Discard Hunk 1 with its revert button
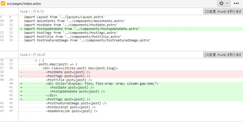The height and width of the screenshot is (127, 243). 223,11
